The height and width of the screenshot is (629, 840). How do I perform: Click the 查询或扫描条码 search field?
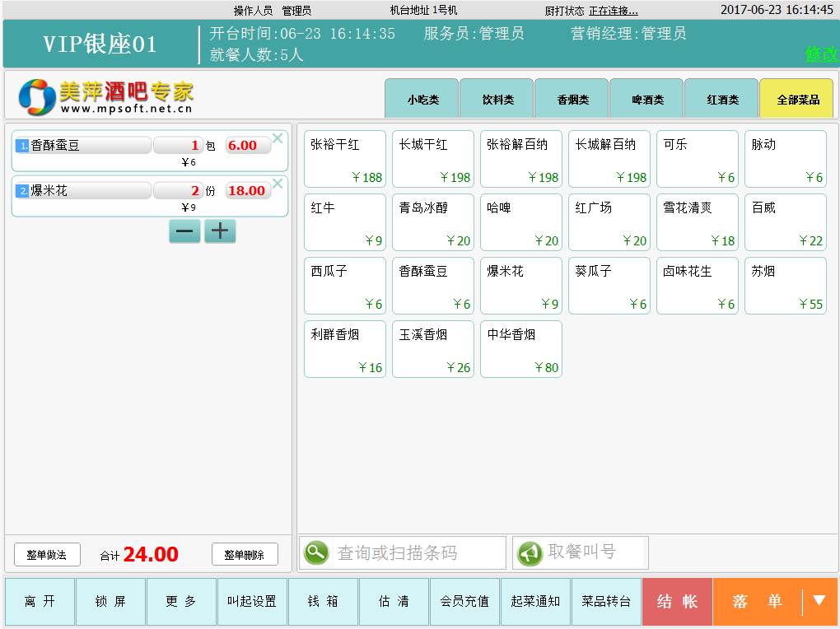click(418, 552)
